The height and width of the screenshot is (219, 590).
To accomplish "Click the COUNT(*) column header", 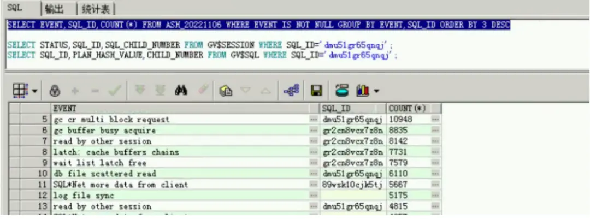I will pyautogui.click(x=414, y=108).
